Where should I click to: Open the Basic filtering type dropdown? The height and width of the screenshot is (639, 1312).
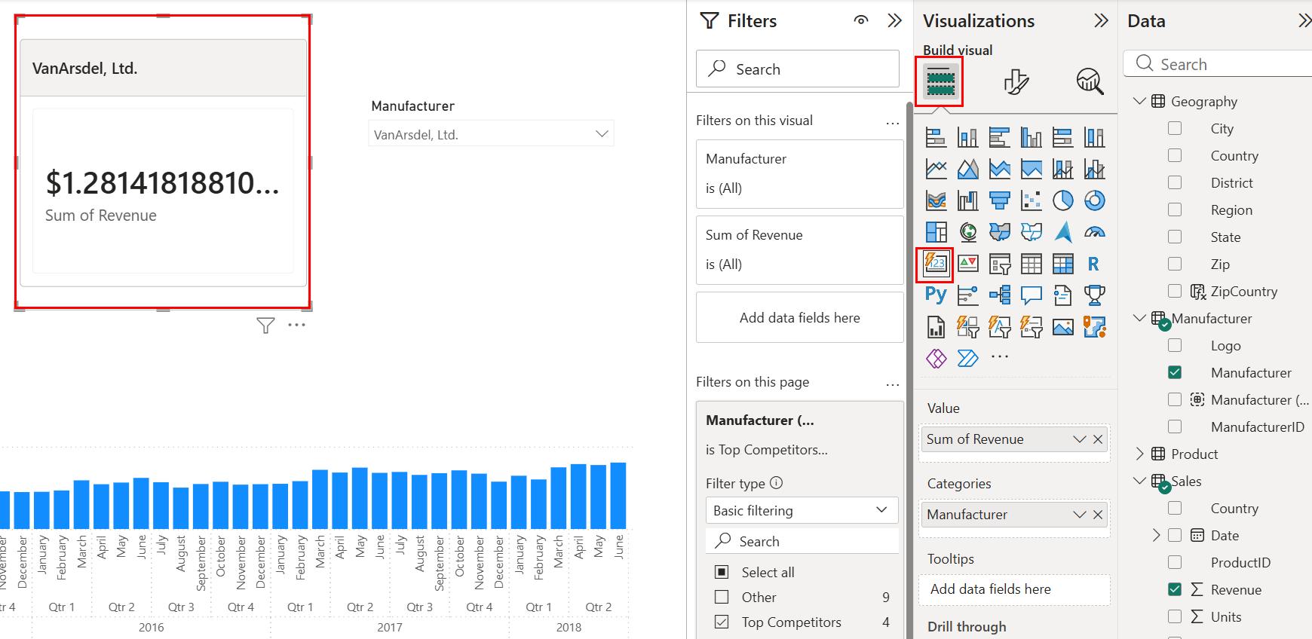point(802,510)
